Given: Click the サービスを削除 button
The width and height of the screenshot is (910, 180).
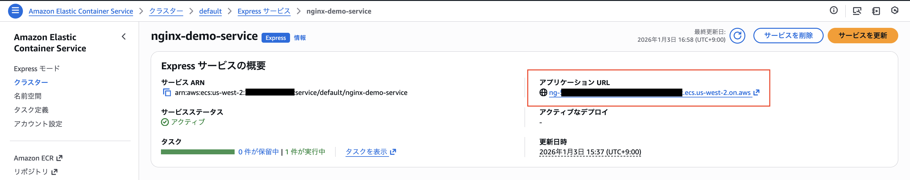Looking at the screenshot, I should pyautogui.click(x=788, y=35).
